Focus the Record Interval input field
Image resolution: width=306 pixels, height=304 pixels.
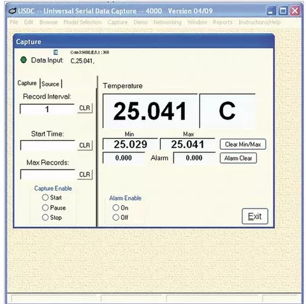[47, 109]
